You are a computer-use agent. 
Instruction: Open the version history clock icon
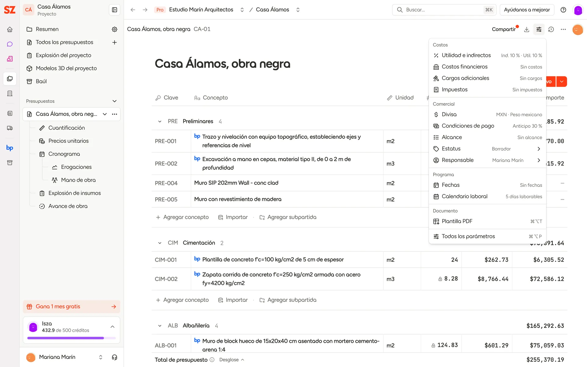551,29
